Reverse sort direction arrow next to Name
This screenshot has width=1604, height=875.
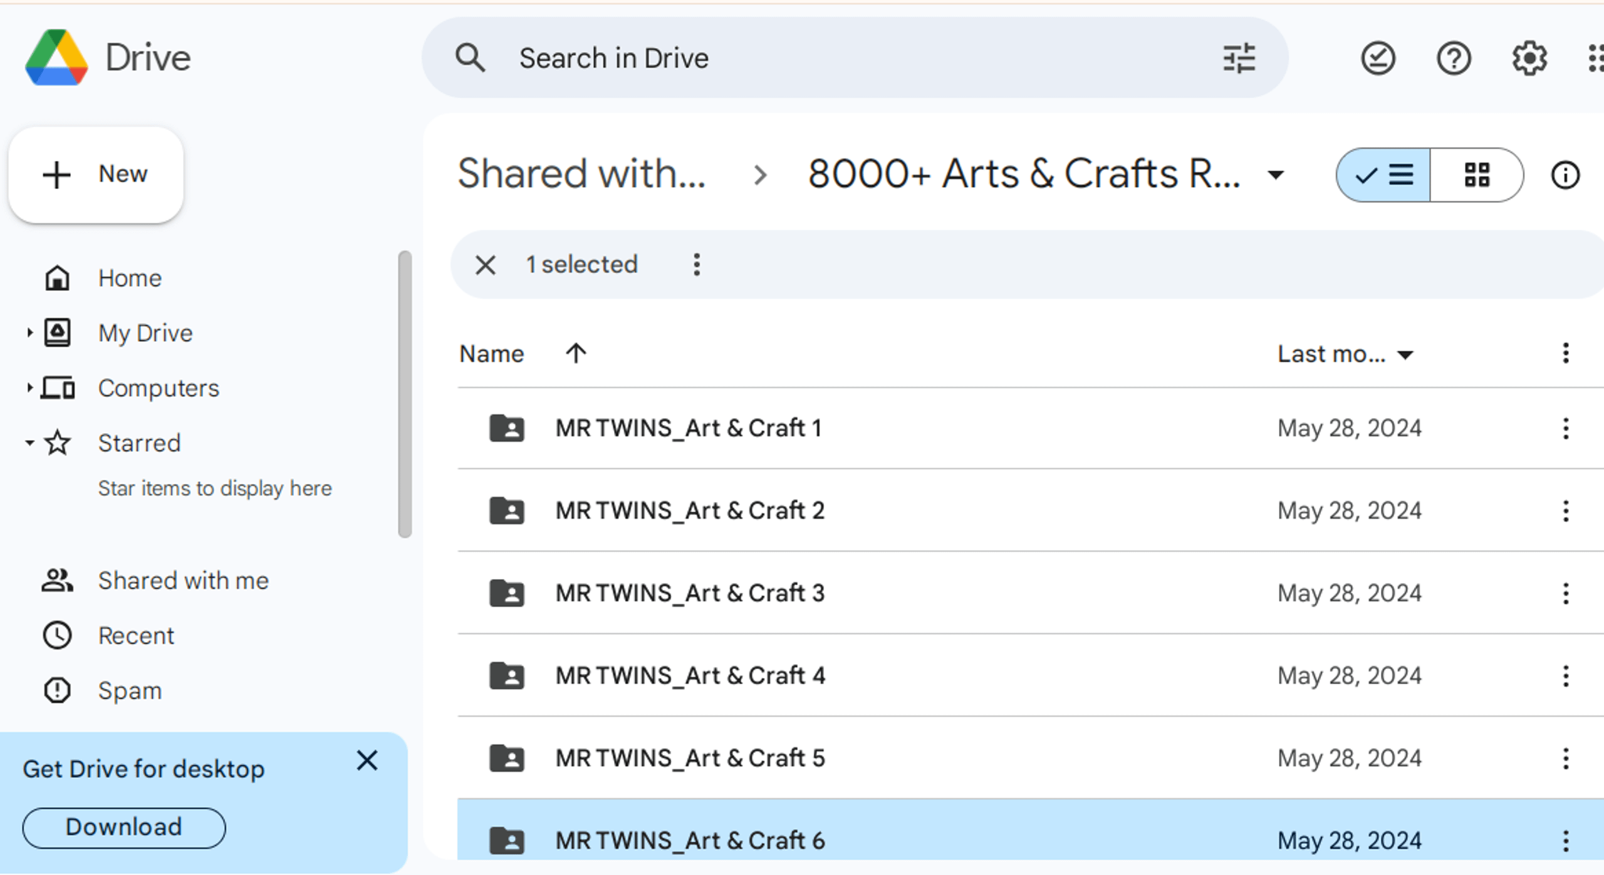(x=576, y=354)
